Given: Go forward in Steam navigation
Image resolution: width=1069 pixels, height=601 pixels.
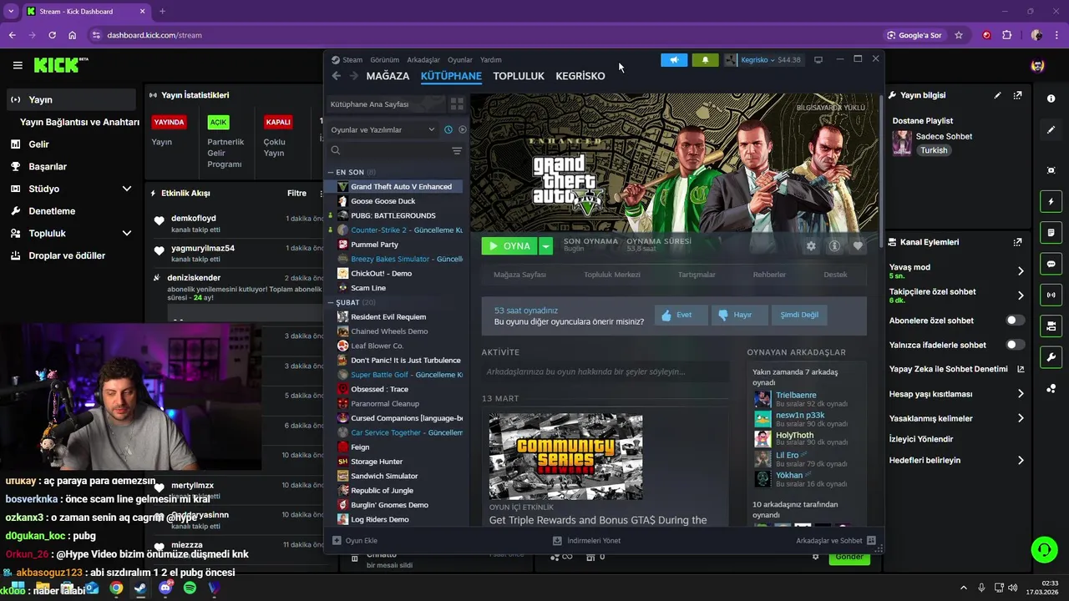Looking at the screenshot, I should pyautogui.click(x=354, y=76).
